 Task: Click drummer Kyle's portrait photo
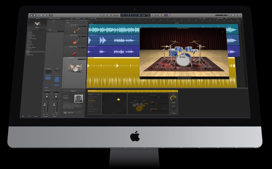(x=79, y=99)
